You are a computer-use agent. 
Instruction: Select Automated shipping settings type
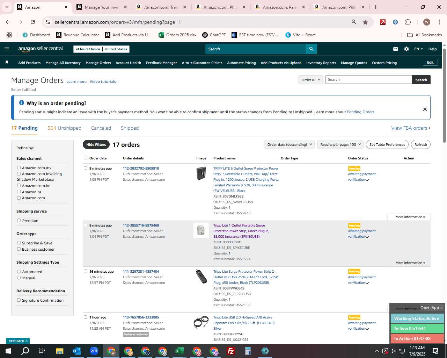[x=19, y=272]
